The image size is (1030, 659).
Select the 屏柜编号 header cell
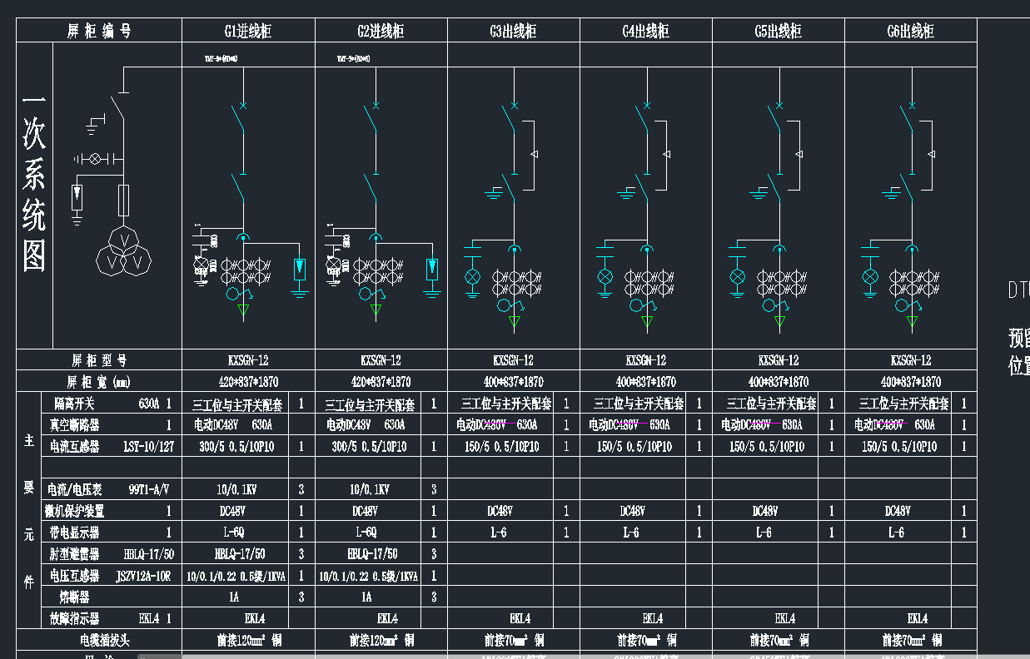tap(99, 32)
